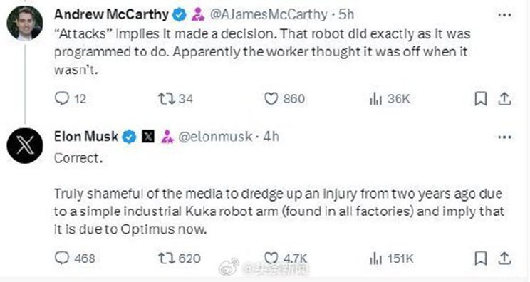
Task: Open @AJamesMcCarthy handle link
Action: (x=269, y=14)
